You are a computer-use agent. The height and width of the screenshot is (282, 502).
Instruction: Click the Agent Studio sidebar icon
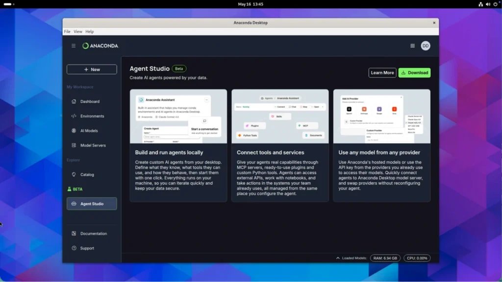pyautogui.click(x=74, y=204)
